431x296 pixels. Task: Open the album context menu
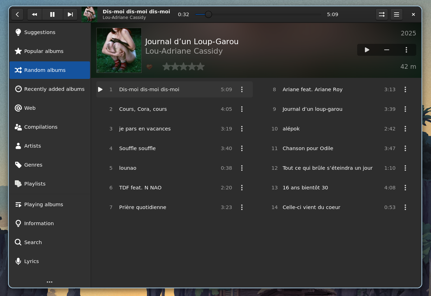406,50
